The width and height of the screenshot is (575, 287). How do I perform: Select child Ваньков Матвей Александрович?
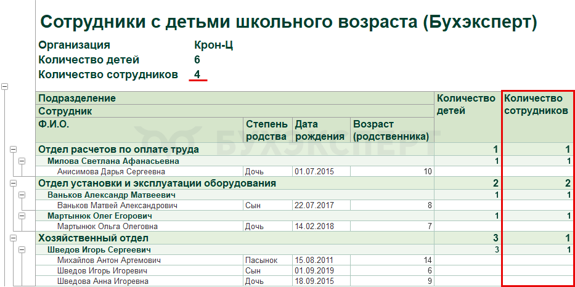[x=139, y=205]
